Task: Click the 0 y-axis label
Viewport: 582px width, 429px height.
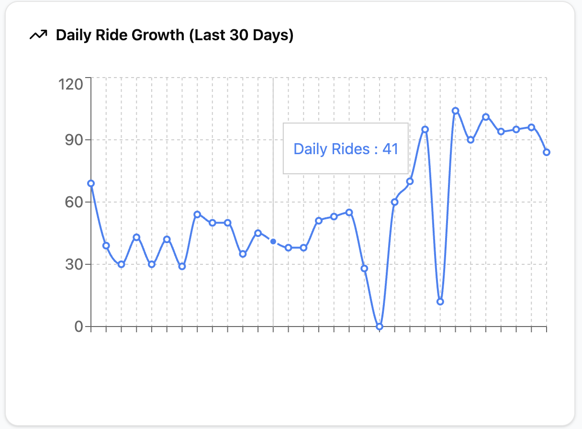Action: pyautogui.click(x=78, y=327)
